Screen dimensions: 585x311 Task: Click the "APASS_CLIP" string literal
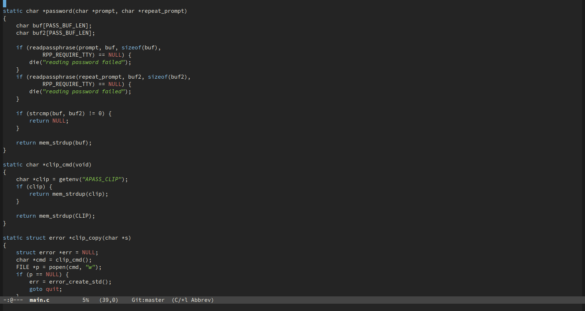click(102, 179)
